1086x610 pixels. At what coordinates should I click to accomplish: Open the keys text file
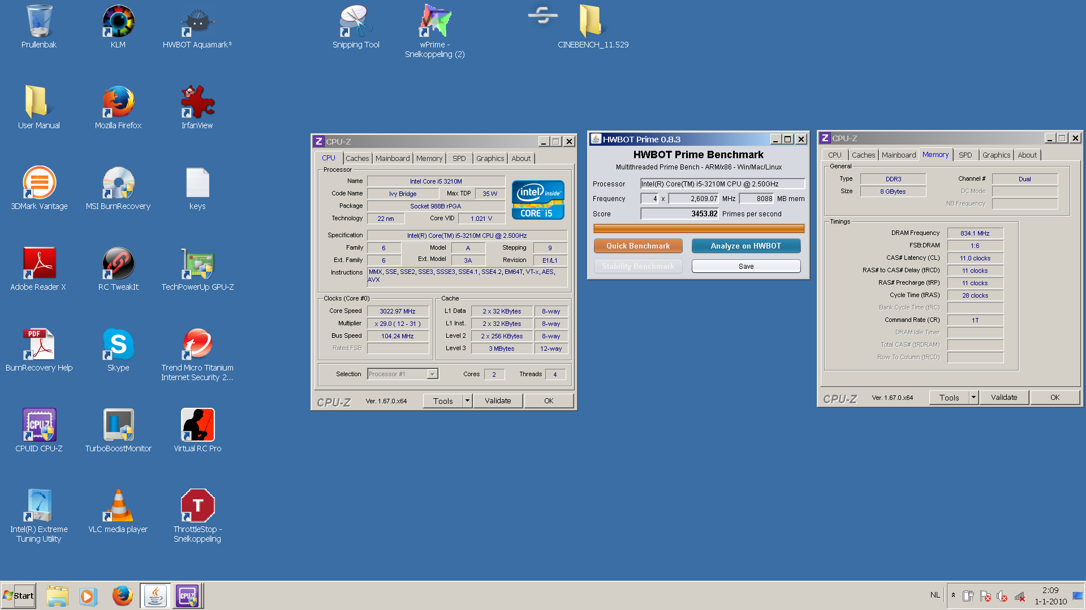tap(197, 188)
